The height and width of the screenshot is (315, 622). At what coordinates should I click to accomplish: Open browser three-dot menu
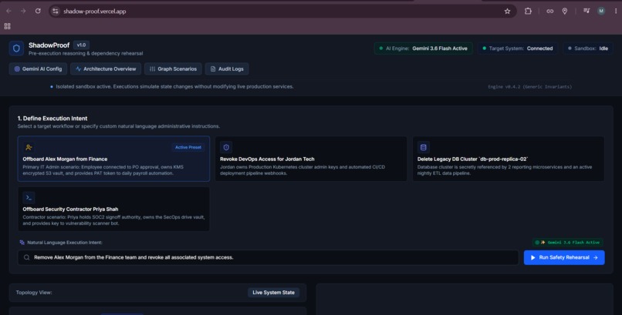point(616,11)
